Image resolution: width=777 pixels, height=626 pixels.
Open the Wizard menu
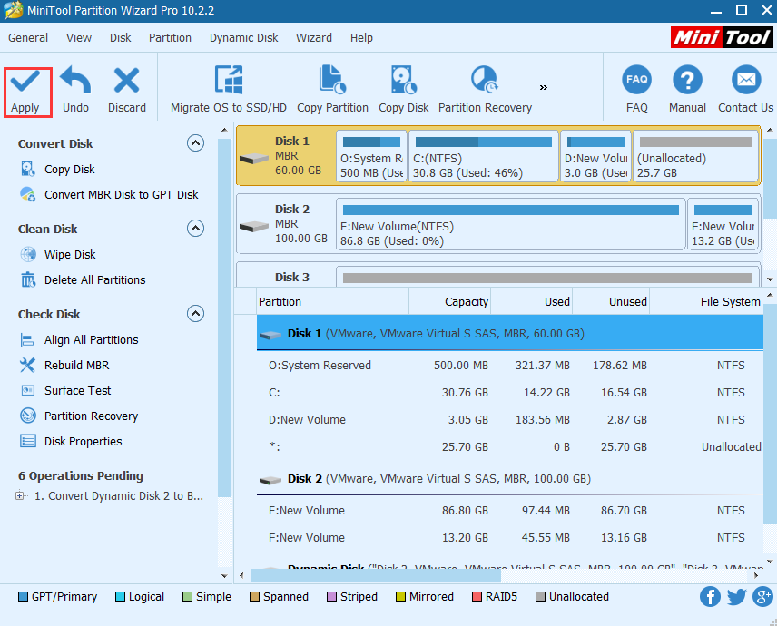[x=314, y=37]
